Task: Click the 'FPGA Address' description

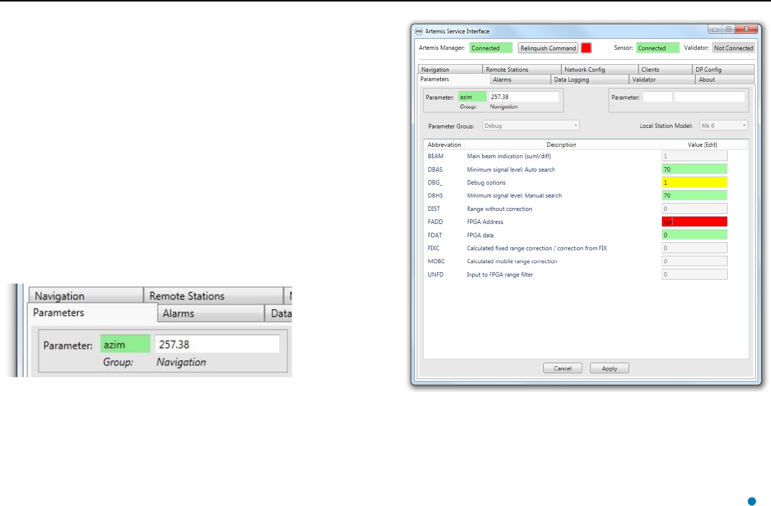Action: [485, 222]
